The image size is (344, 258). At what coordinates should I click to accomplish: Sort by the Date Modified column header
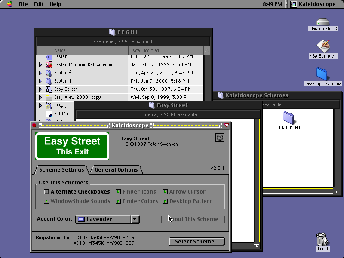click(x=166, y=50)
